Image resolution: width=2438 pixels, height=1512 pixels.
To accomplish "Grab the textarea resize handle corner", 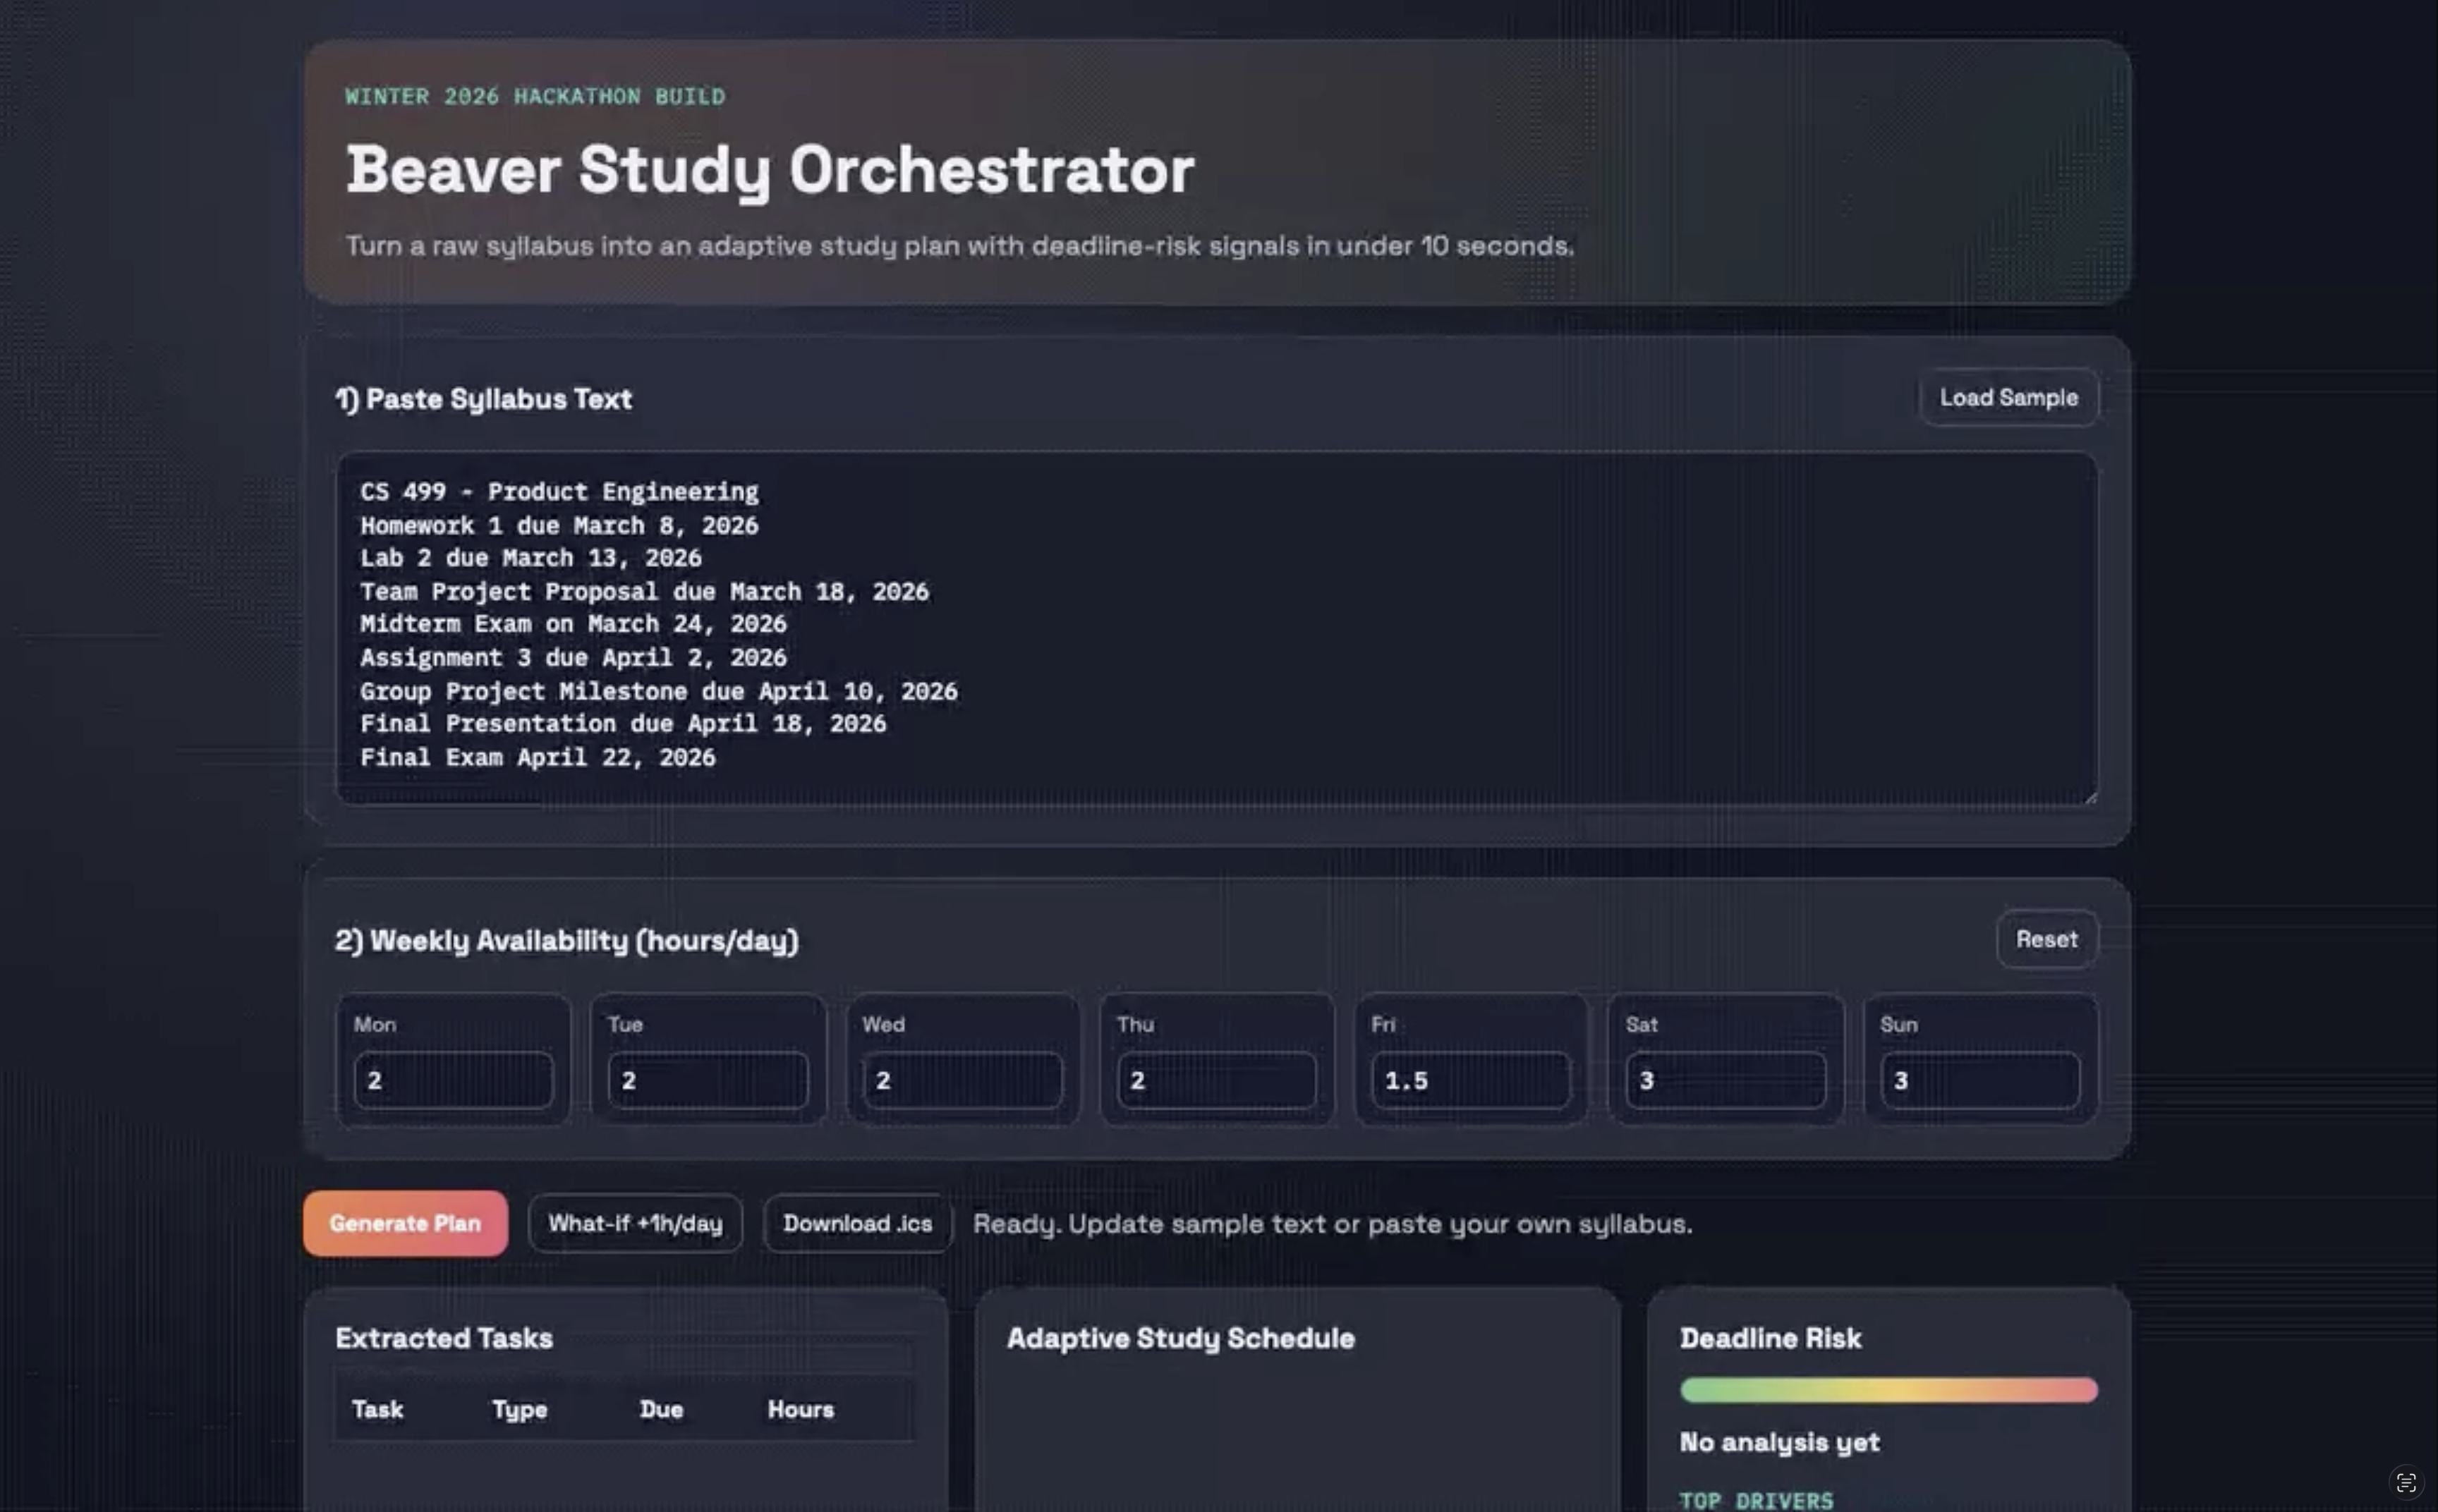I will tap(2090, 797).
